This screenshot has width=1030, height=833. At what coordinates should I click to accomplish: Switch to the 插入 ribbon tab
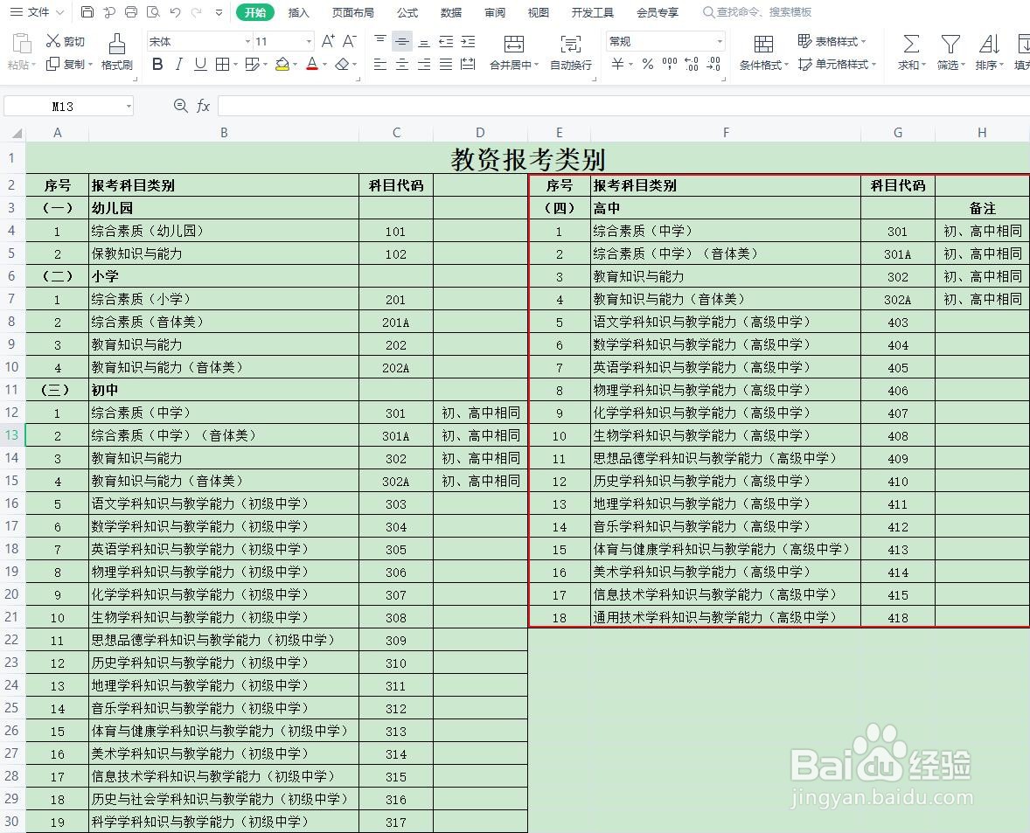point(298,12)
